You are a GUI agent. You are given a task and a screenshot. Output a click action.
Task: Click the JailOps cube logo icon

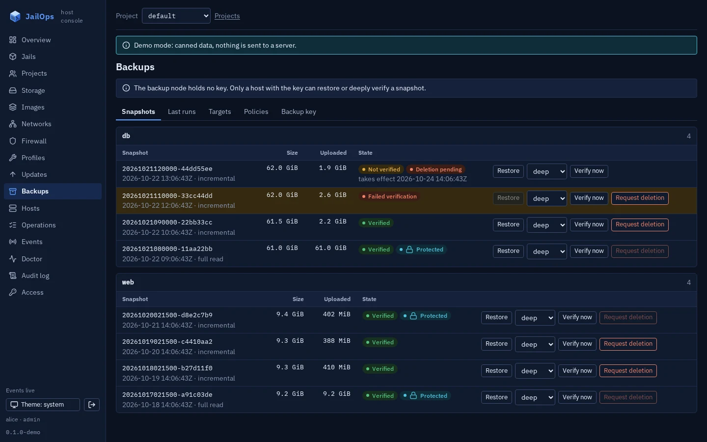15,16
